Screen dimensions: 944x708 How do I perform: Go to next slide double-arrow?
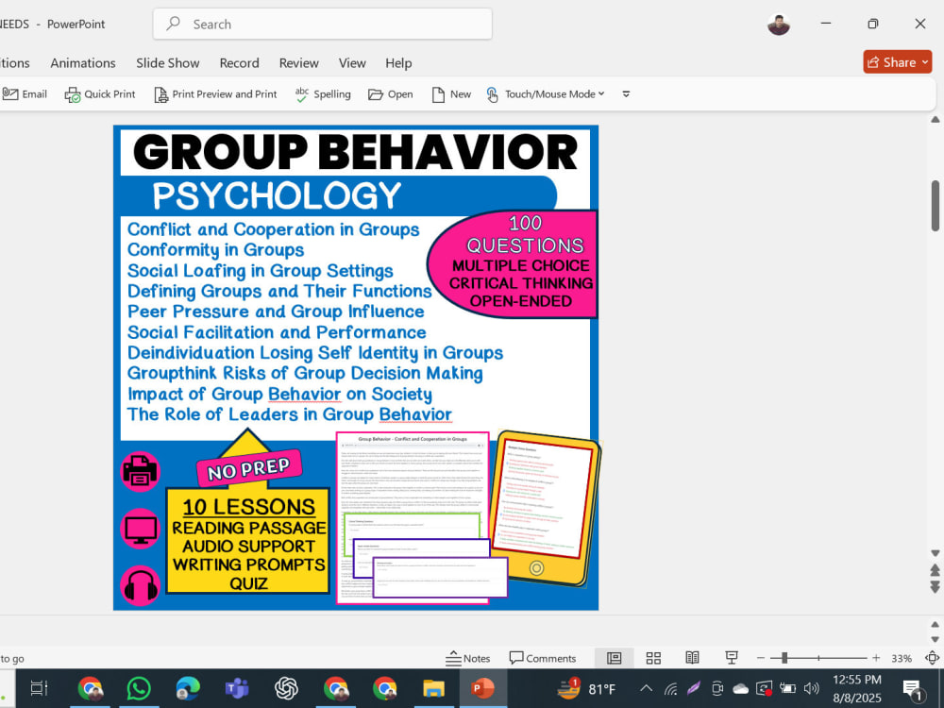pos(935,586)
